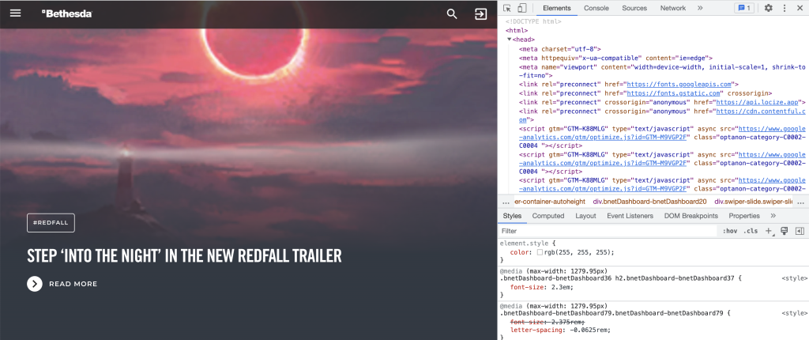This screenshot has width=809, height=340.
Task: Edit the rgb(255, 255, 255) color value
Action: click(578, 252)
